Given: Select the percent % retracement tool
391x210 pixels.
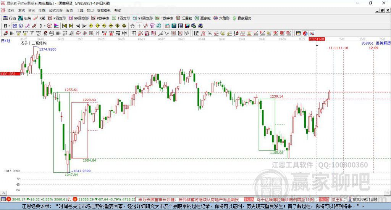Looking at the screenshot, I should (210, 33).
